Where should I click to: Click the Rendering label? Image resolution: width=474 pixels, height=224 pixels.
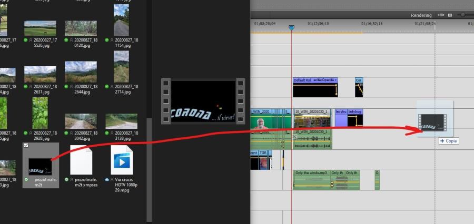coord(421,15)
